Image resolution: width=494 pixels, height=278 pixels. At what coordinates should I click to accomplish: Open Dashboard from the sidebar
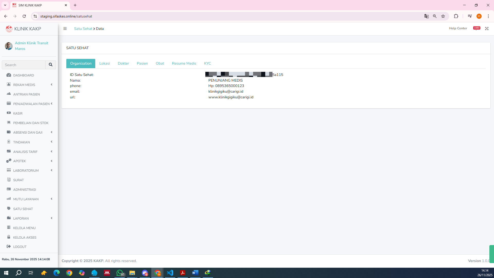pos(23,75)
